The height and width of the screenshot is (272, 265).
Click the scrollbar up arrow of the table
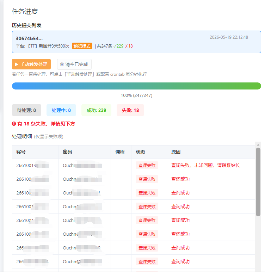pyautogui.click(x=258, y=145)
